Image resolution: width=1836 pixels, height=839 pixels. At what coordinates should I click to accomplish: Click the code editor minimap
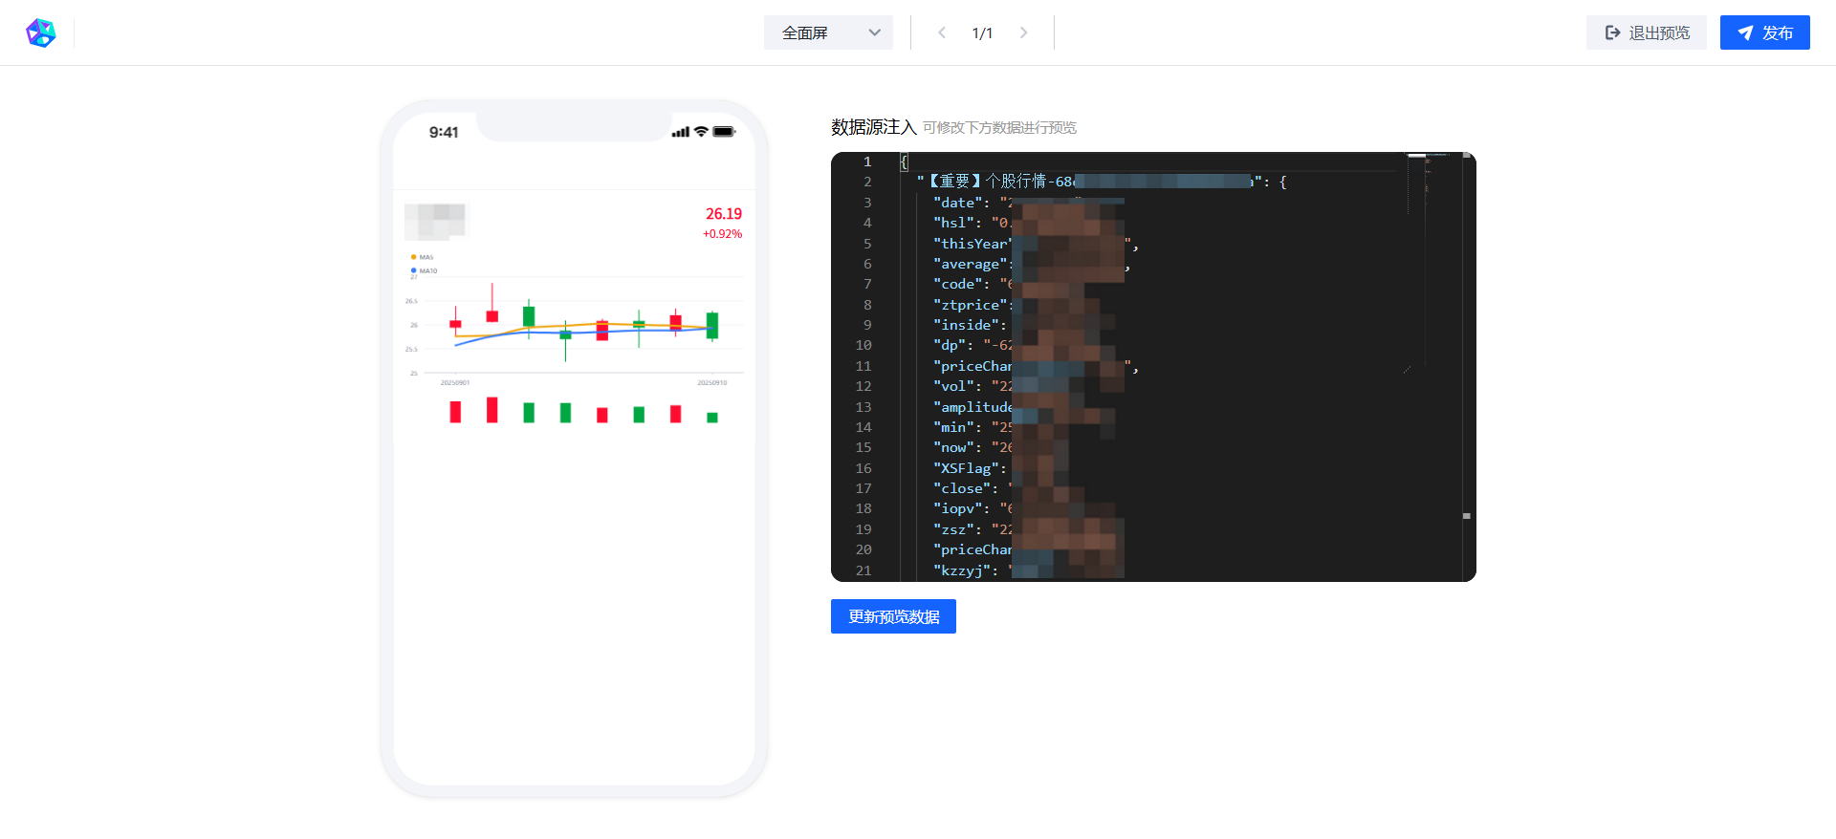(1433, 367)
